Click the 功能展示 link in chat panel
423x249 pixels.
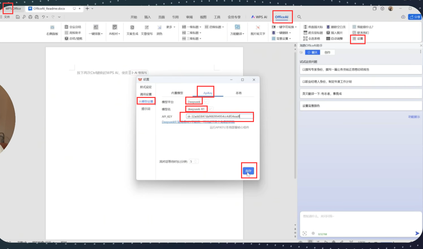414,117
